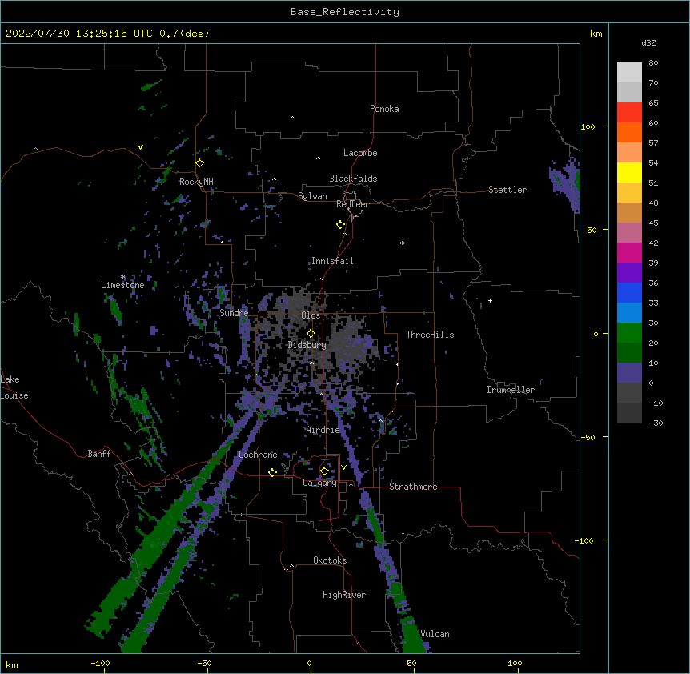The height and width of the screenshot is (674, 690).
Task: Click the Stettler label
Action: 507,190
